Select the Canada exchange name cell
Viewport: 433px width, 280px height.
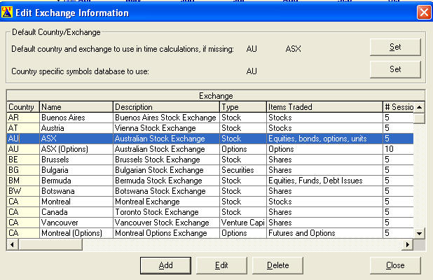click(x=76, y=212)
